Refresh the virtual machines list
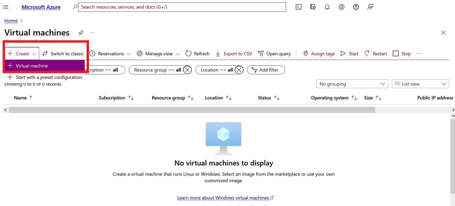 click(x=198, y=53)
